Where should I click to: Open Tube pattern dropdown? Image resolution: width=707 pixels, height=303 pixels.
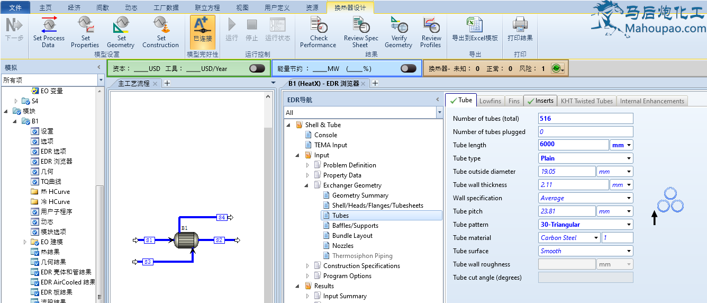coord(629,225)
